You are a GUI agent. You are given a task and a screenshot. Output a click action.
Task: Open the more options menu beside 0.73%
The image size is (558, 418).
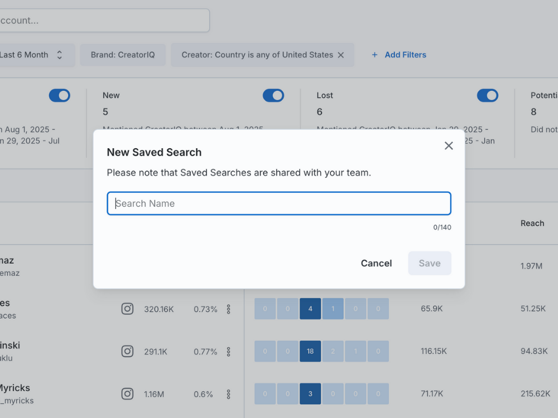point(228,309)
